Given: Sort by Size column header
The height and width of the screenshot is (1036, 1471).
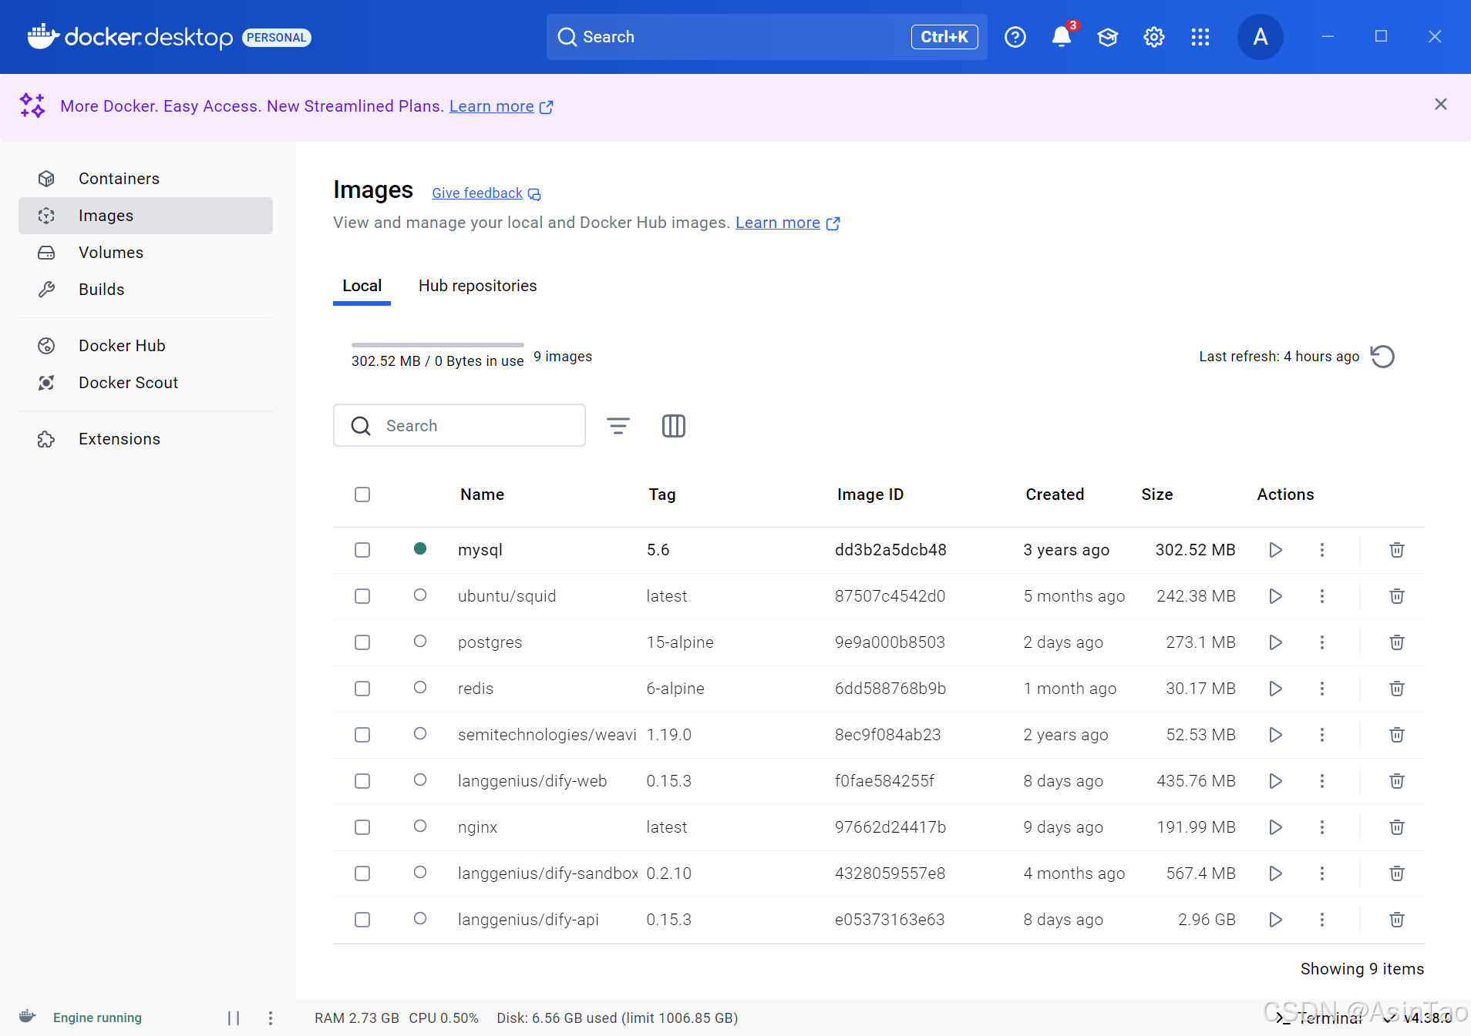Looking at the screenshot, I should pos(1156,495).
